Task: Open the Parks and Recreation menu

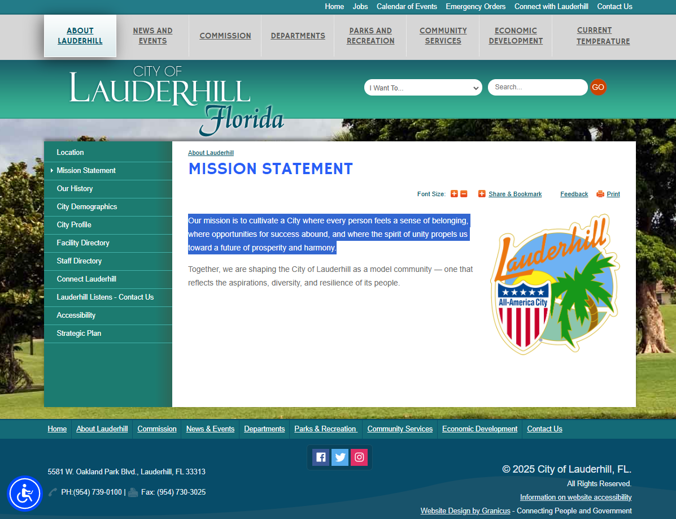Action: tap(370, 36)
